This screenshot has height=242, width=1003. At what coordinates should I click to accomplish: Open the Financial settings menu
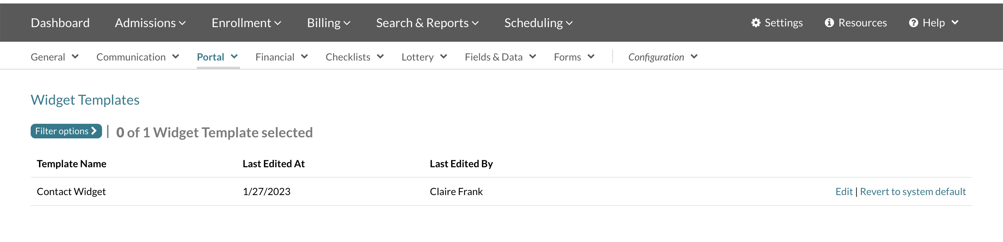coord(281,57)
